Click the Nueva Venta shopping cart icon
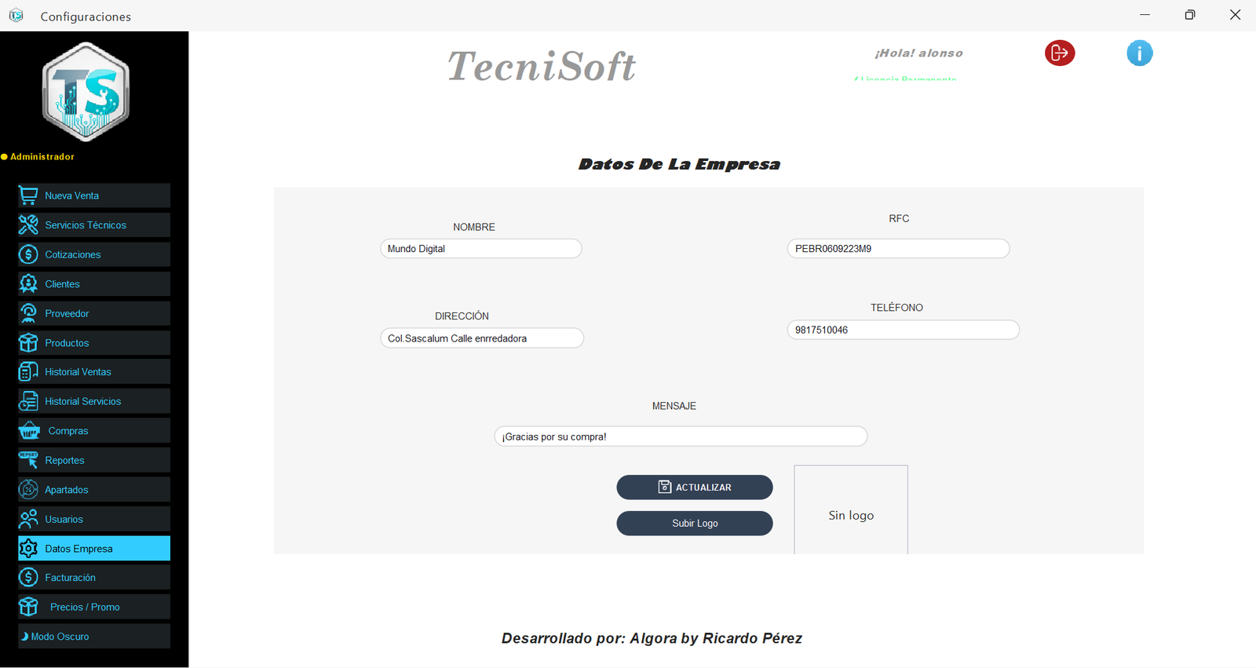Image resolution: width=1256 pixels, height=668 pixels. coord(28,195)
